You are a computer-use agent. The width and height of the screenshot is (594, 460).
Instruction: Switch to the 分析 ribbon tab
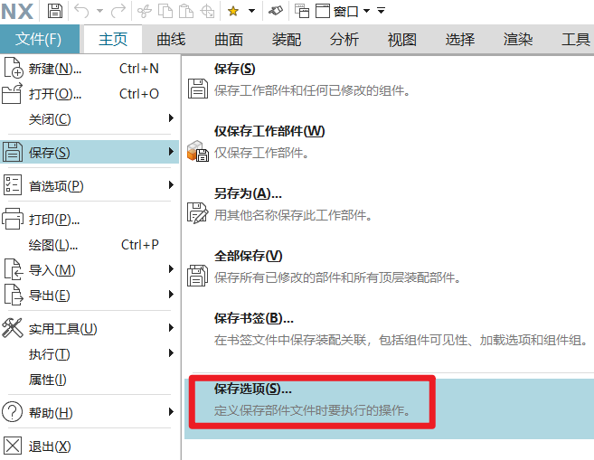(x=344, y=39)
